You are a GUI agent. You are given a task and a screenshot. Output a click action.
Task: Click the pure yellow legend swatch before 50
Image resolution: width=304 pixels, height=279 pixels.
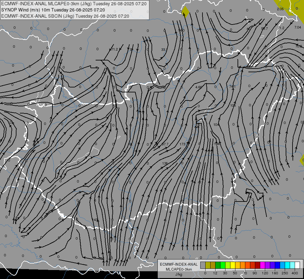tap(233, 265)
